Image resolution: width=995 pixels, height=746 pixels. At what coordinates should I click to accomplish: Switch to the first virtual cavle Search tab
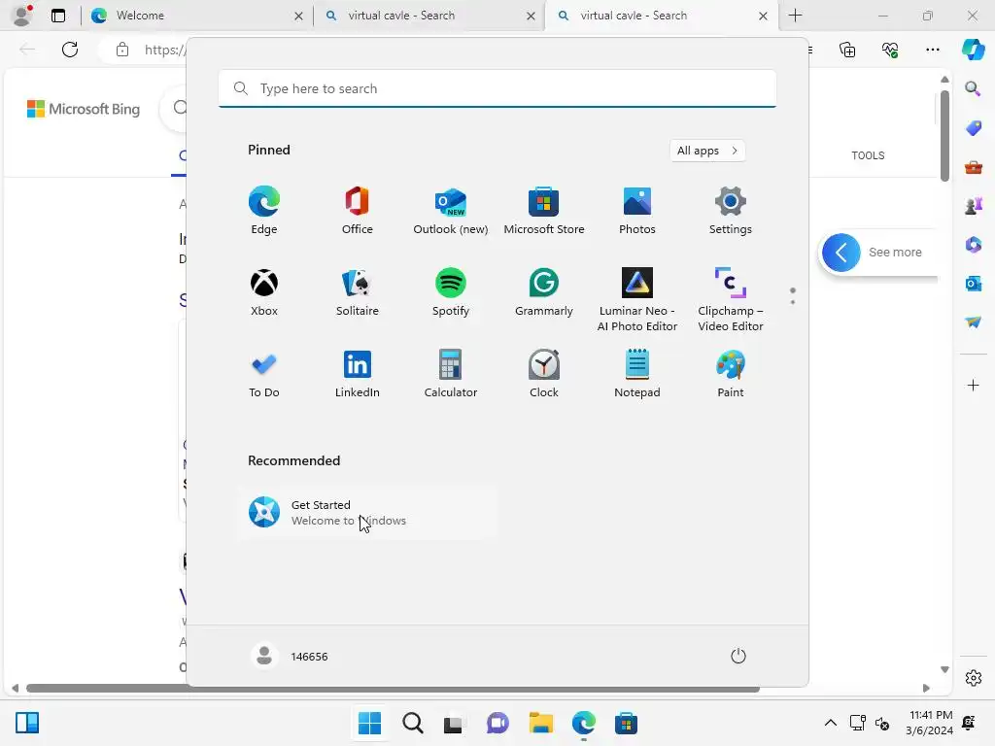coord(430,16)
